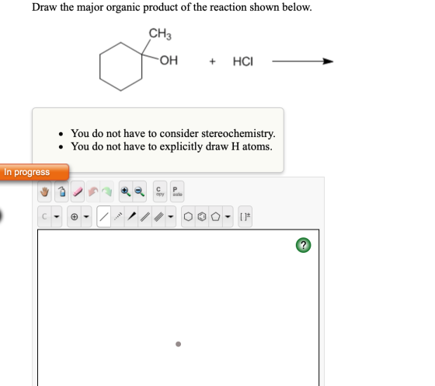Select the charge plus tool
The image size is (435, 386).
pyautogui.click(x=74, y=216)
